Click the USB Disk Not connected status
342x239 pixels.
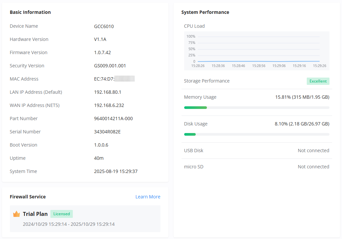[x=313, y=151]
